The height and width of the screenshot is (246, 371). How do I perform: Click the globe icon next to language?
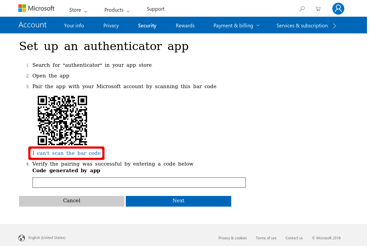[x=21, y=238]
